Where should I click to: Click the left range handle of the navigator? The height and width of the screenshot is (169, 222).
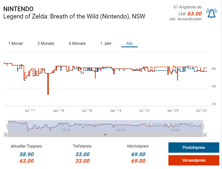click(x=8, y=126)
